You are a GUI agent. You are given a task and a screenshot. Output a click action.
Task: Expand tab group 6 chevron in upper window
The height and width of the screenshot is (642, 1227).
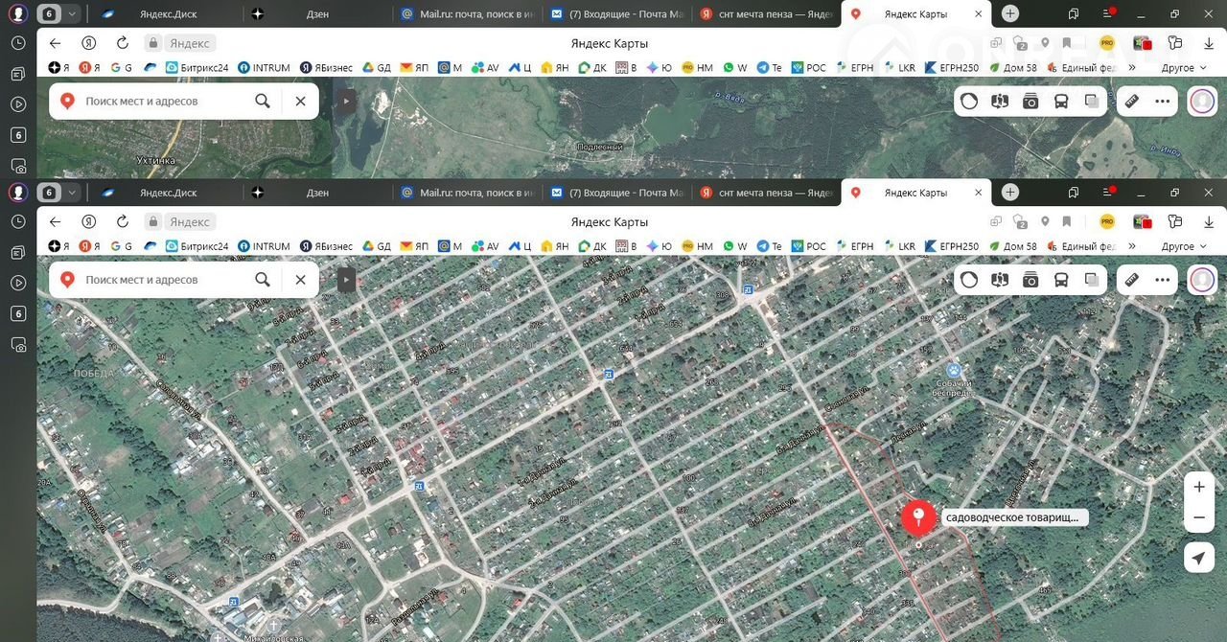click(72, 14)
